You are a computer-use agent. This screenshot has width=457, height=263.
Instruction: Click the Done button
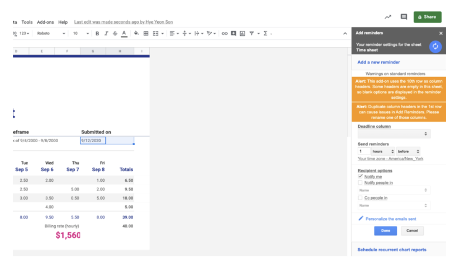coord(385,231)
